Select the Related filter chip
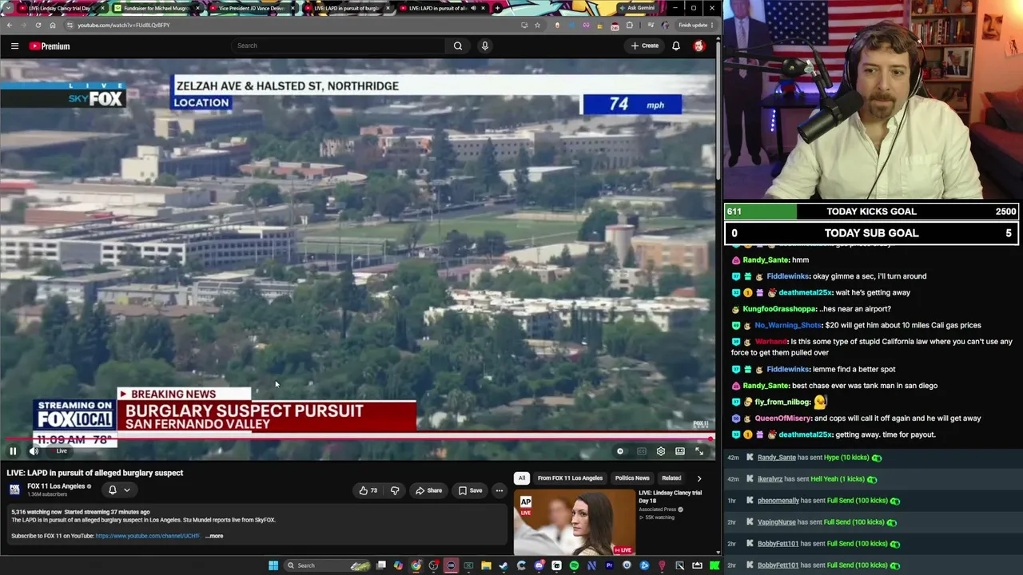This screenshot has height=575, width=1023. [x=671, y=478]
